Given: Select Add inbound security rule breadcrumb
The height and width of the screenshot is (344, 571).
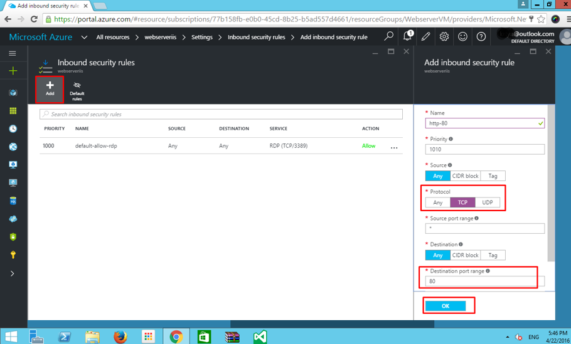Looking at the screenshot, I should (334, 37).
